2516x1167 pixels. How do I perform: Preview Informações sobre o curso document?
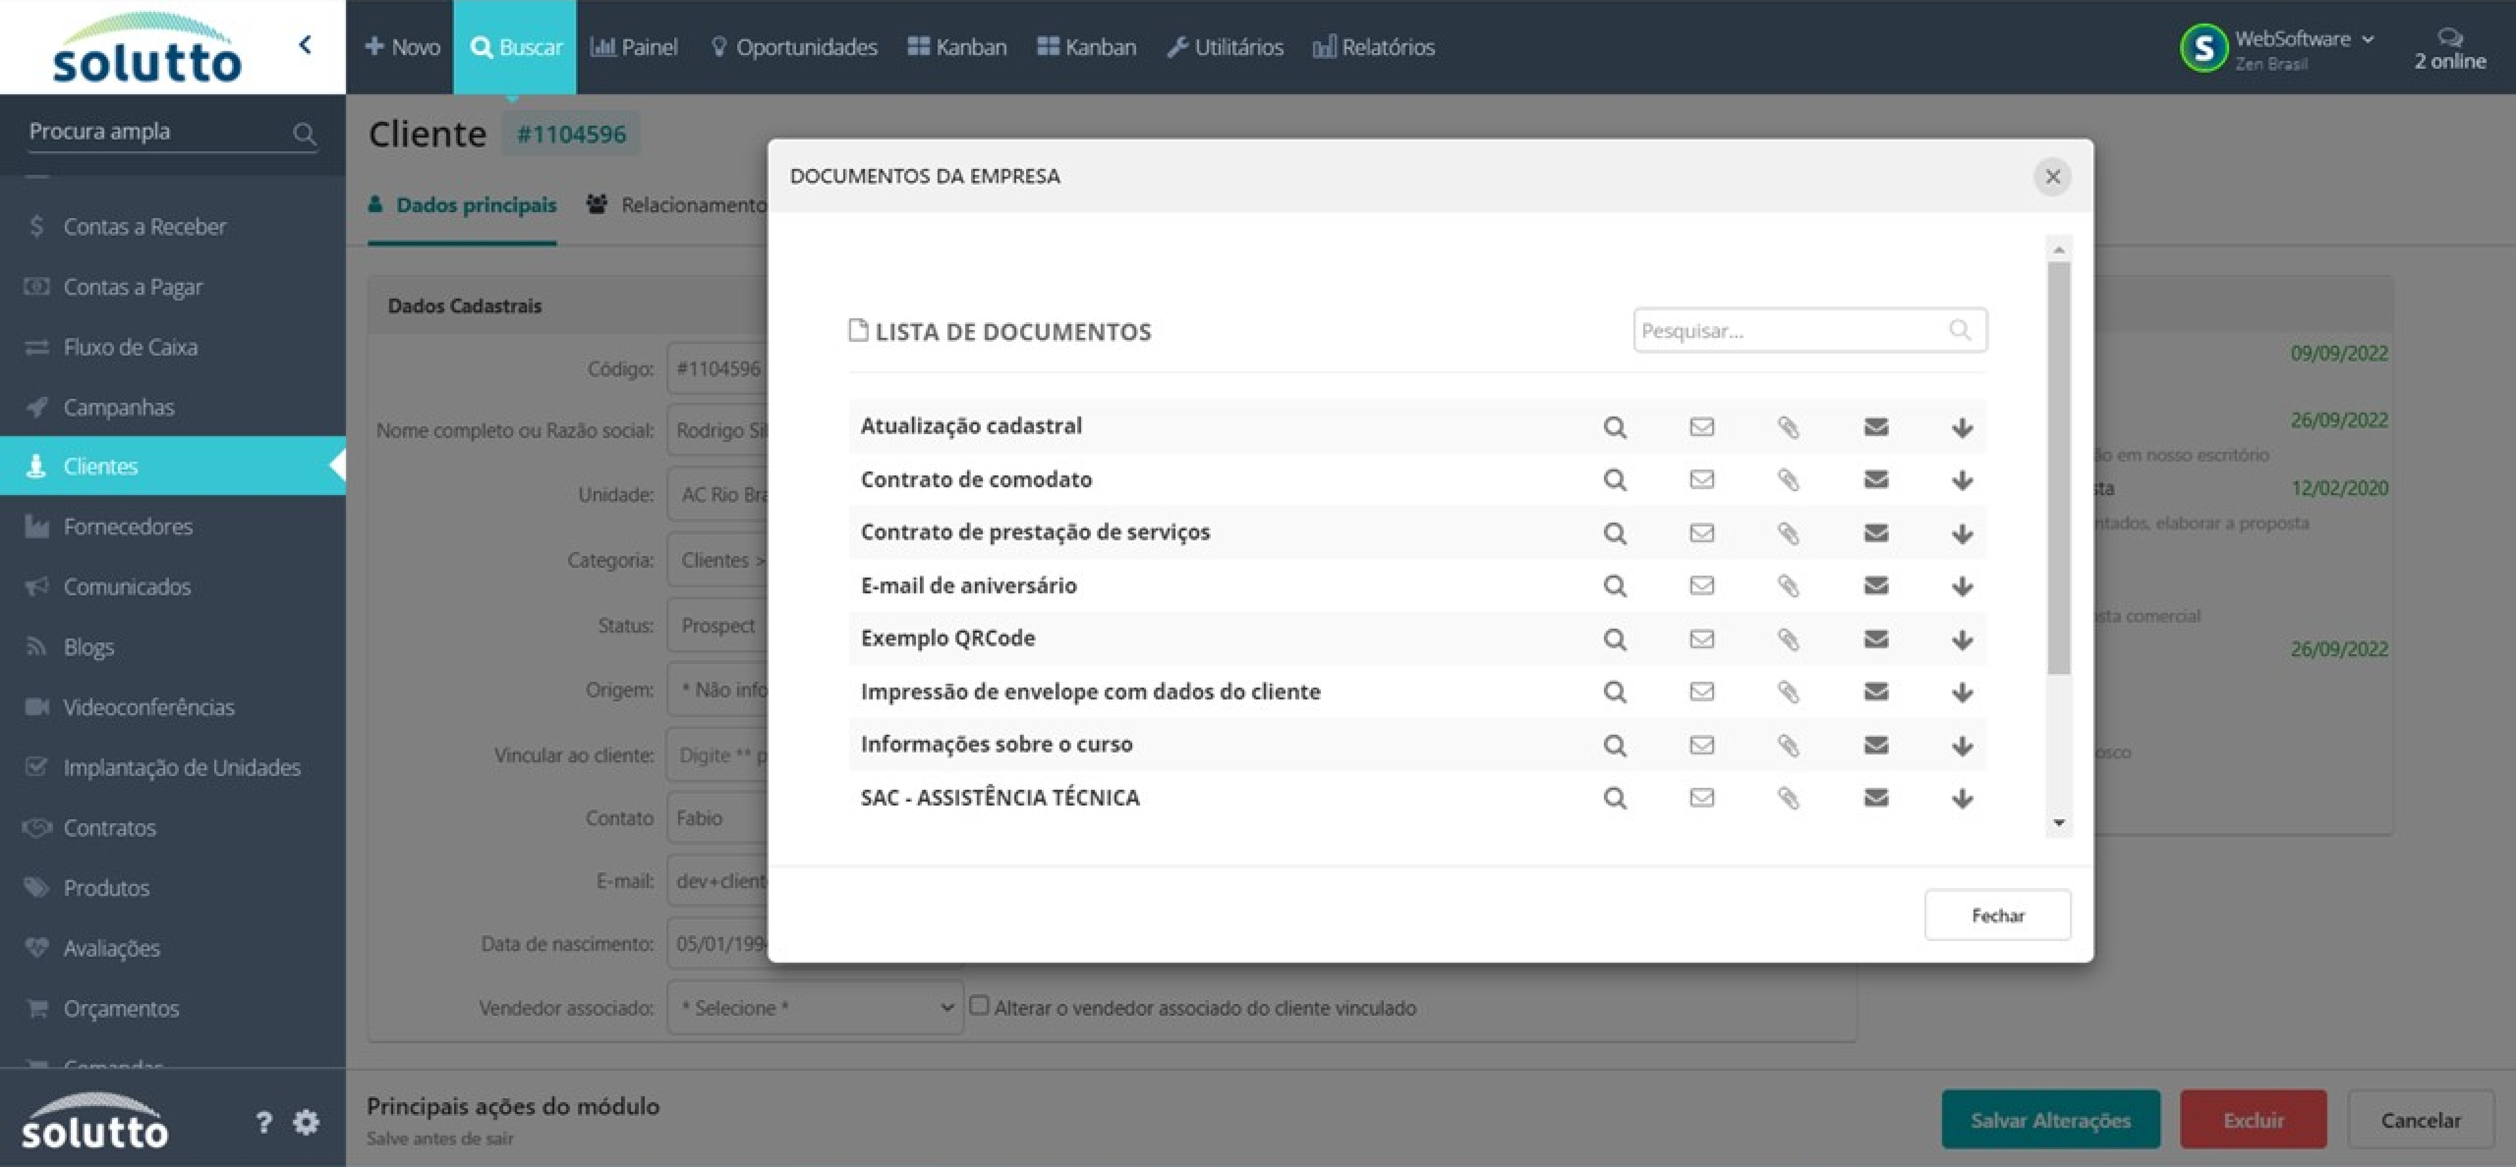tap(1614, 746)
